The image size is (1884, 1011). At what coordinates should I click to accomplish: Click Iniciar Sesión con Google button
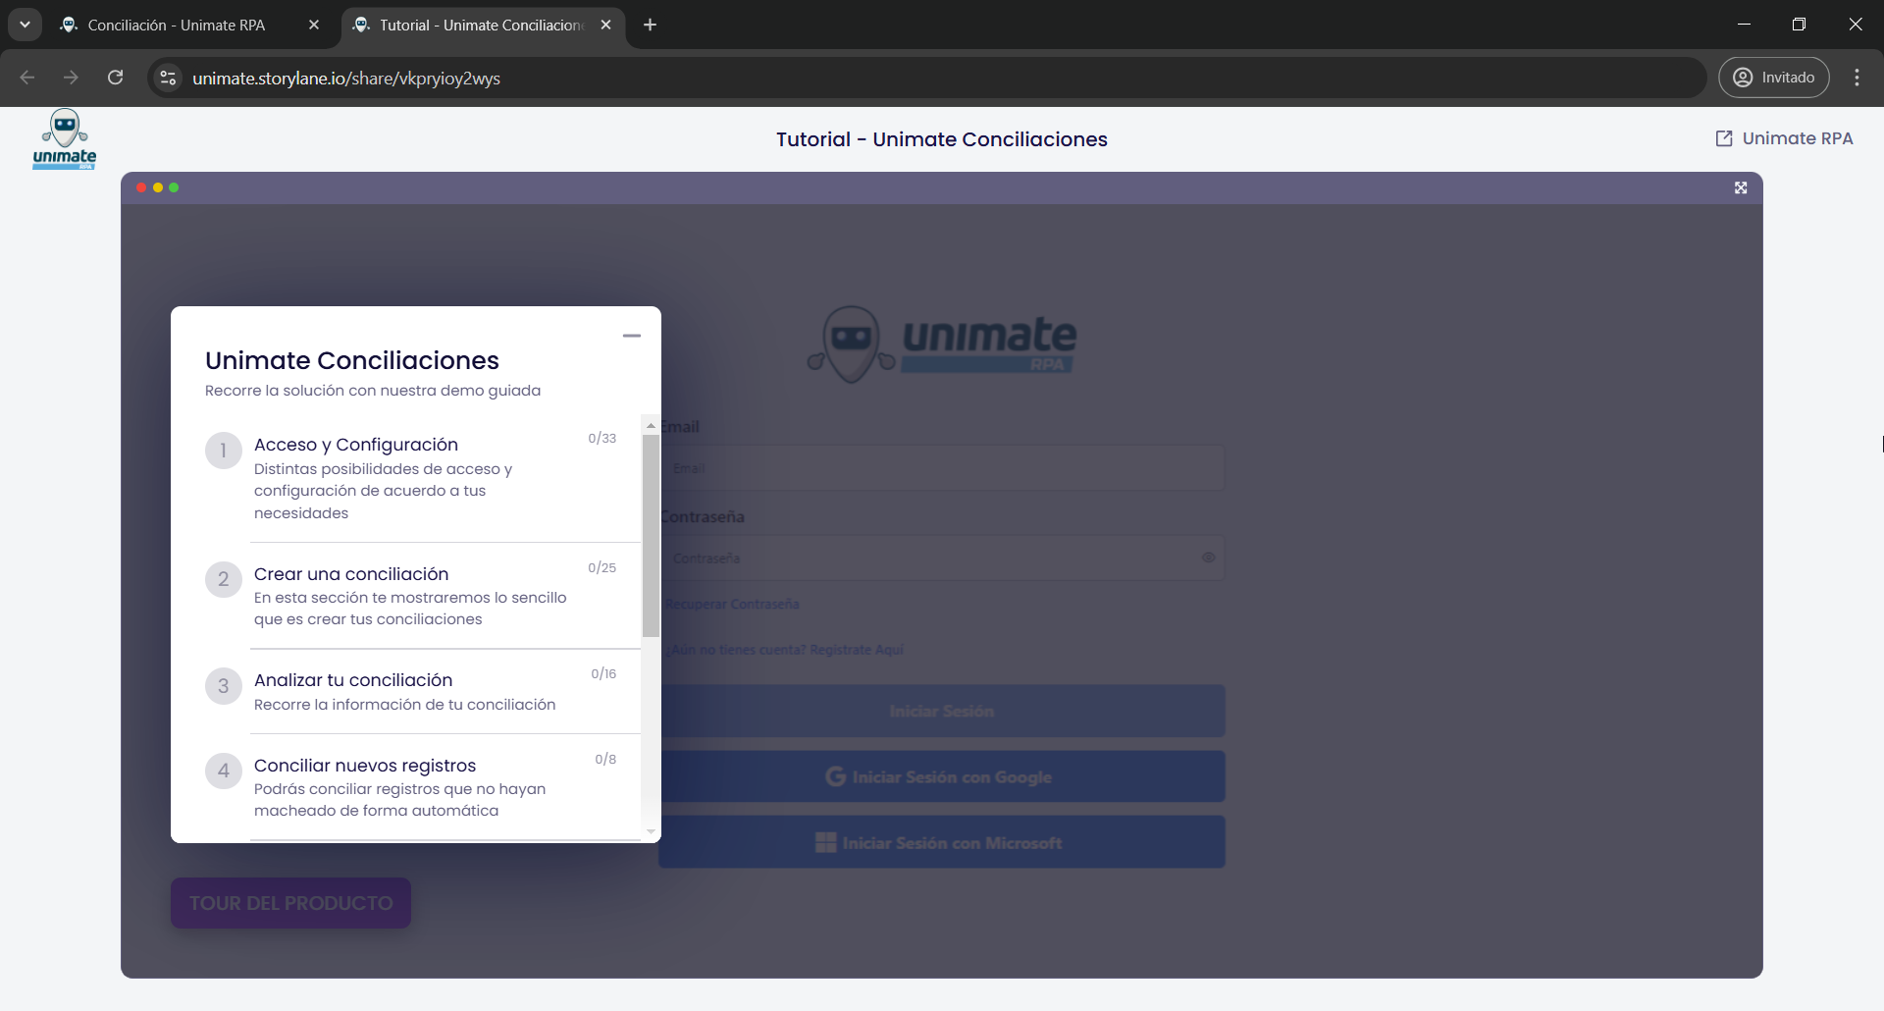942,776
